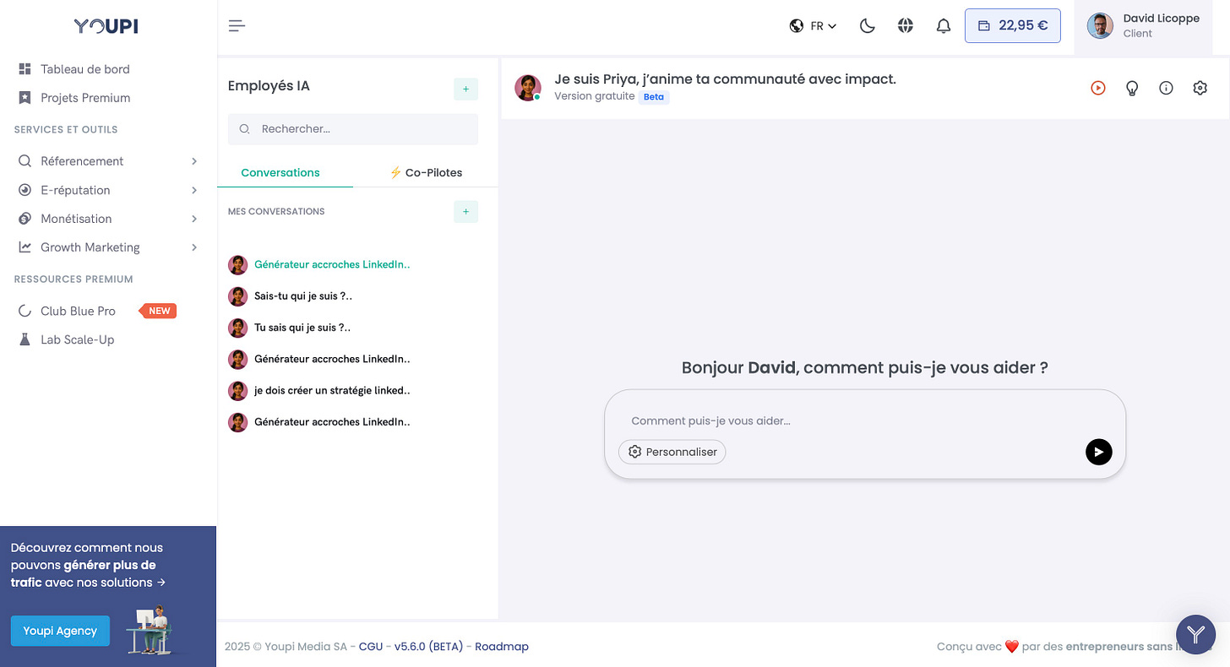Viewport: 1230px width, 667px height.
Task: Toggle the sidebar with the hamburger icon
Action: pos(237,25)
